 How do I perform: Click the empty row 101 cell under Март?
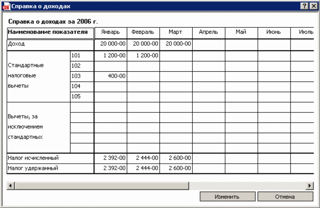pos(176,56)
